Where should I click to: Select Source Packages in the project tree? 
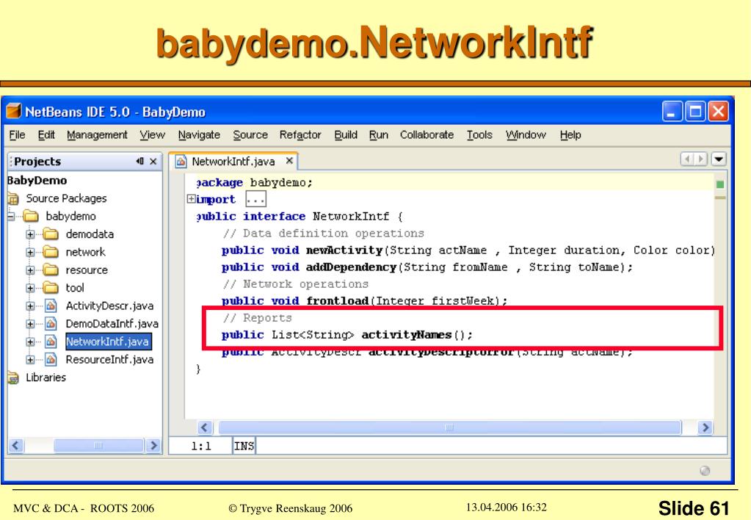tap(66, 198)
